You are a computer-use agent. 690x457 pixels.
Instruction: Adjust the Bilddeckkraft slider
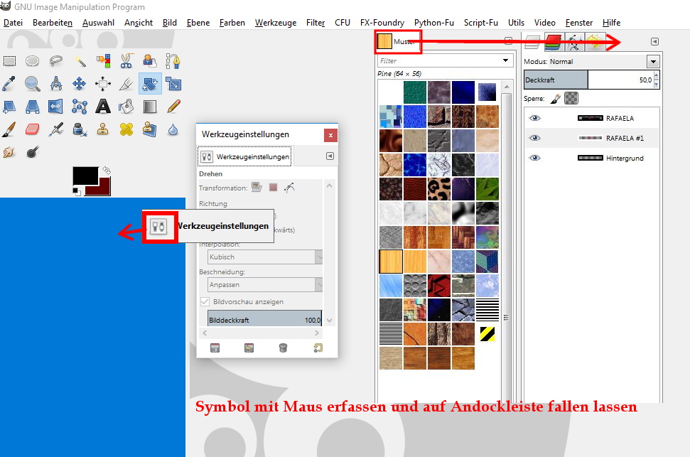[264, 319]
